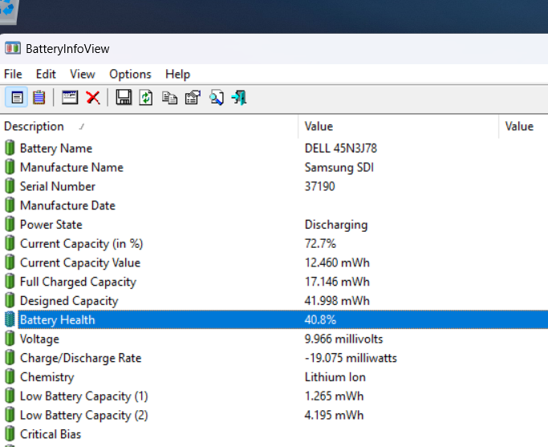Screen dimensions: 548x447
Task: Click the battery icon beside Battery Health
Action: (10, 319)
